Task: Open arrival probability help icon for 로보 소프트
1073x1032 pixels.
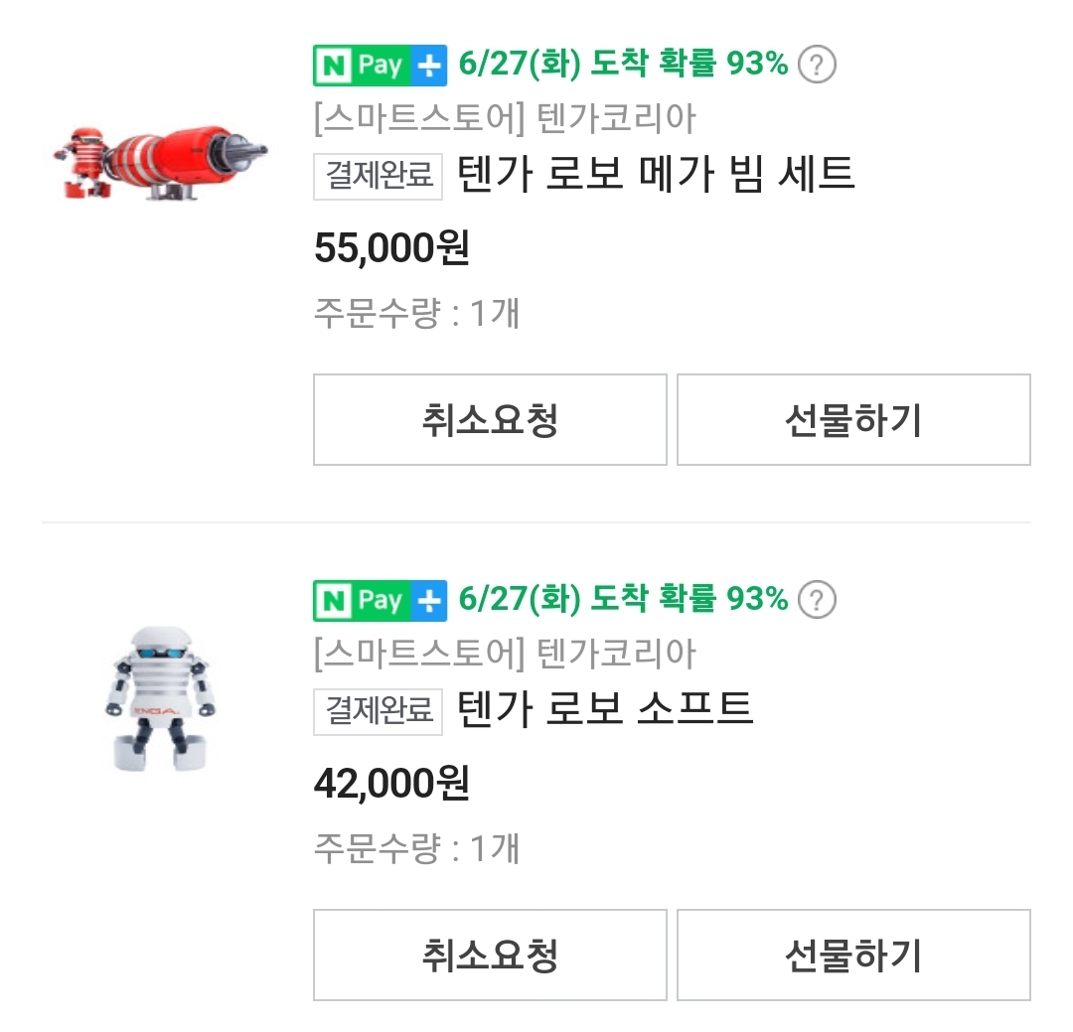Action: tap(817, 600)
